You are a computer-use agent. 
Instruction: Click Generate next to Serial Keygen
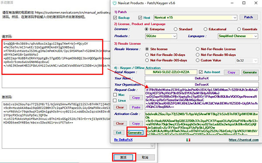[250, 72]
